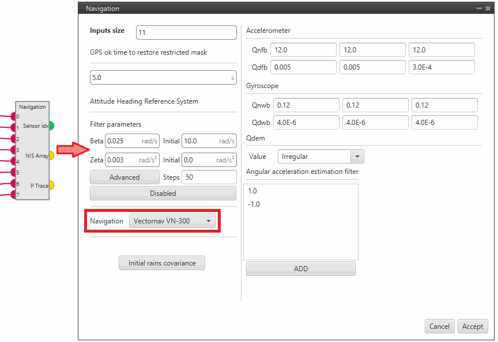Minimize the Navigation dialog
Image resolution: width=498 pixels, height=342 pixels.
478,9
